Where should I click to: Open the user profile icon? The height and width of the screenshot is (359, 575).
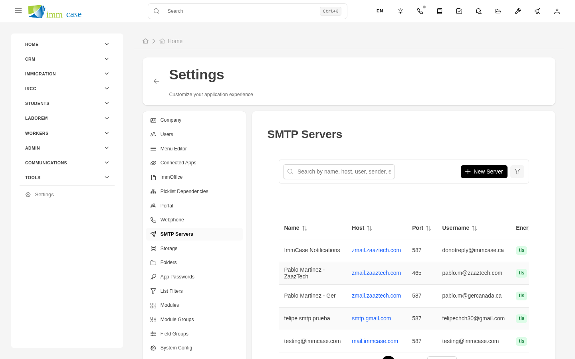557,11
